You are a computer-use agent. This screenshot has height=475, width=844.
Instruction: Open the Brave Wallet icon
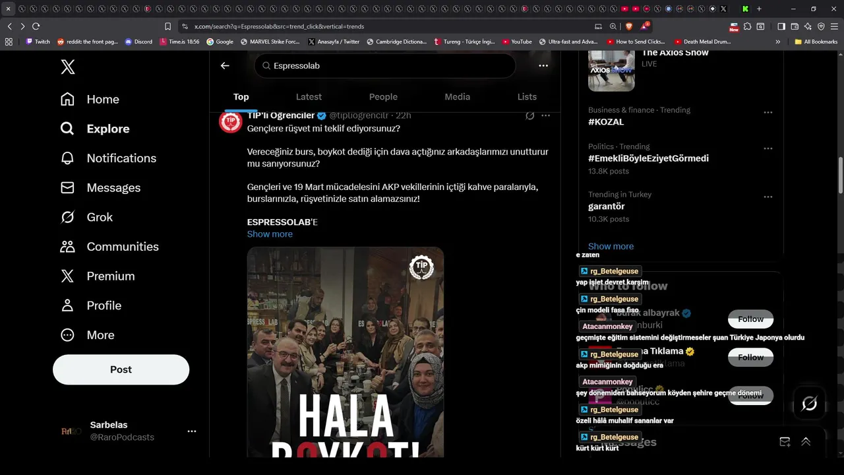click(795, 26)
